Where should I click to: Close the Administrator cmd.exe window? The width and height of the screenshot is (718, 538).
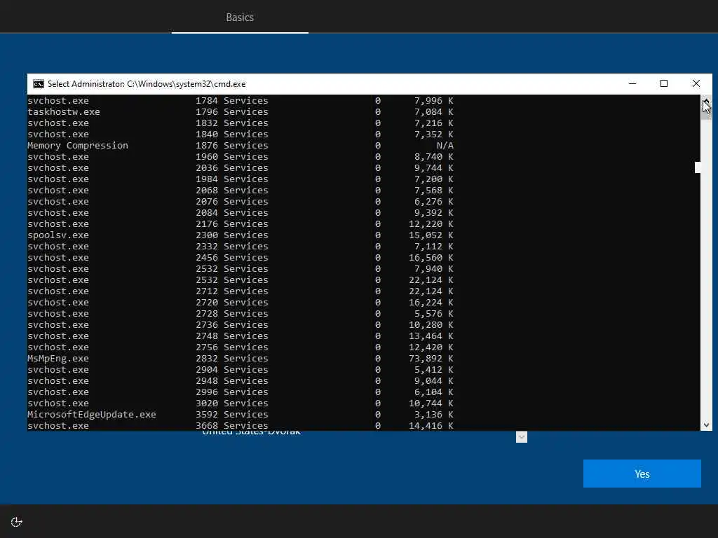696,84
